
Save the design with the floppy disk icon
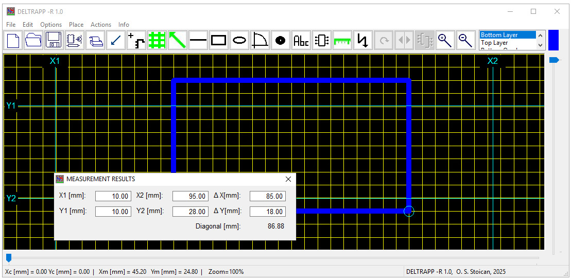click(54, 40)
